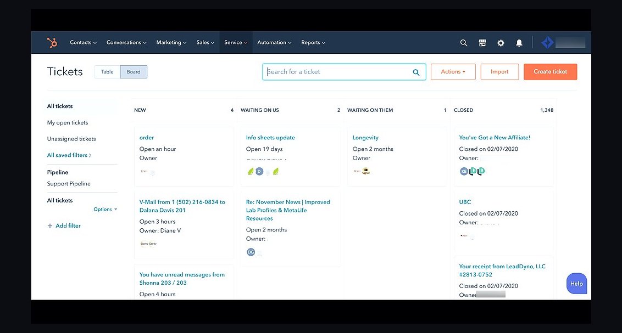Click the Tickets page title

pos(65,72)
